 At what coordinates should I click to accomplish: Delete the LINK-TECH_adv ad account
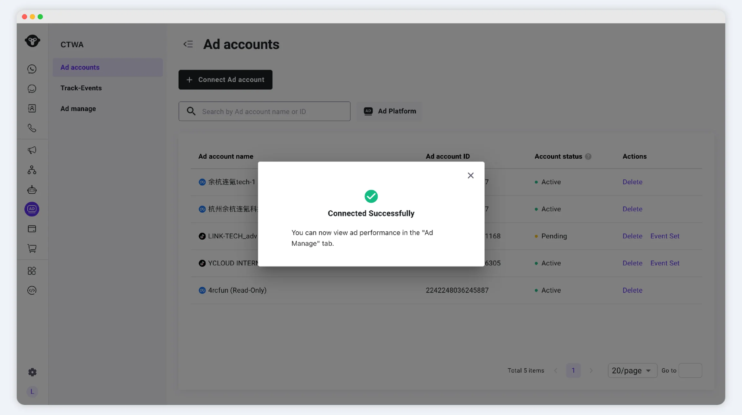[632, 236]
